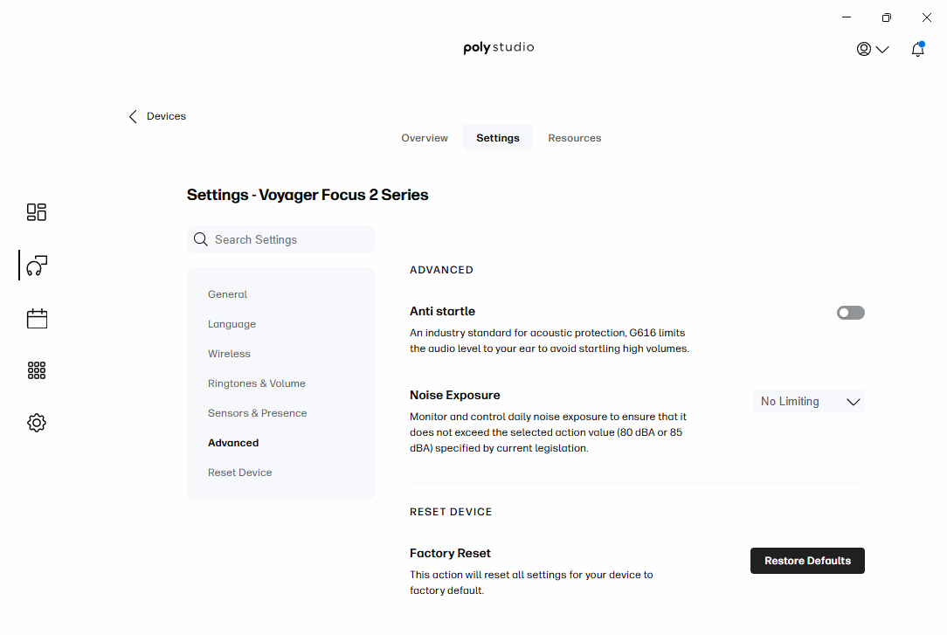Click the back arrow beside Devices
Screen dimensions: 947x635
[133, 116]
